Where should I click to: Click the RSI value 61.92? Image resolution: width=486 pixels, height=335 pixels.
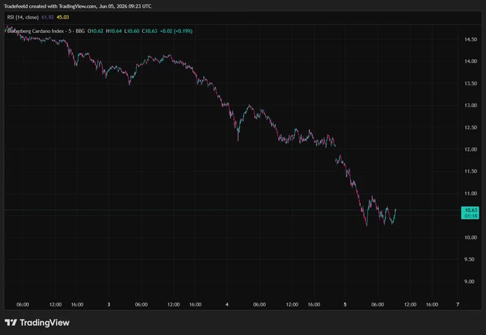tap(47, 17)
